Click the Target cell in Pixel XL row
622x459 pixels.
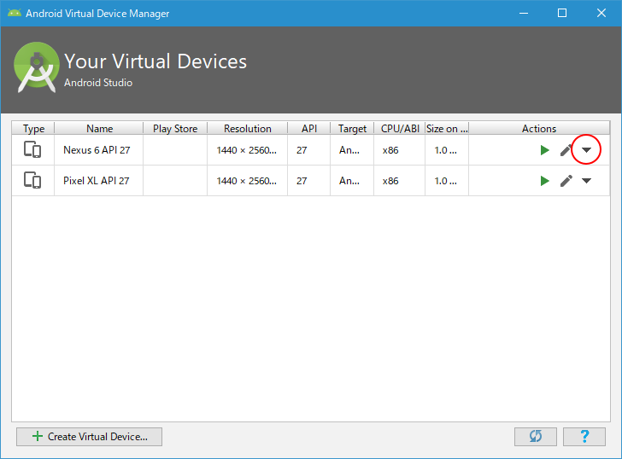pos(352,181)
